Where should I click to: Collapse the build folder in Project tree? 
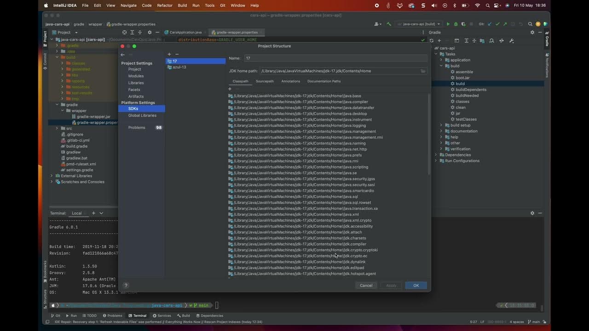point(57,57)
